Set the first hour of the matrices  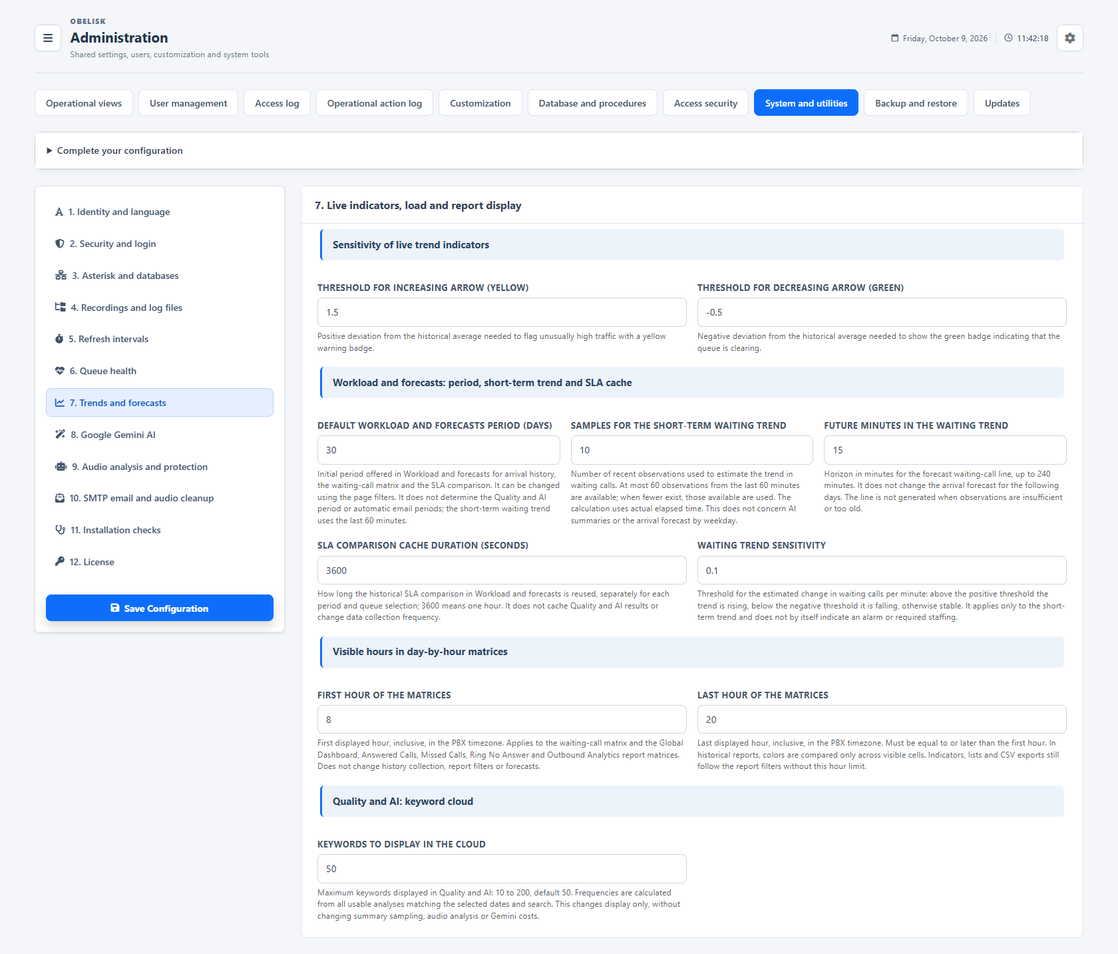pos(502,720)
